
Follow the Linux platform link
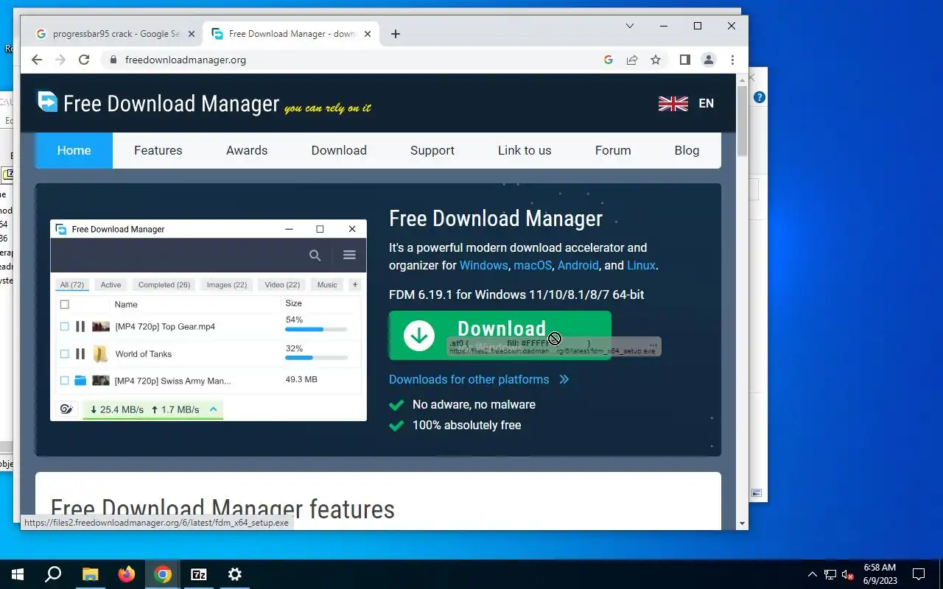641,266
